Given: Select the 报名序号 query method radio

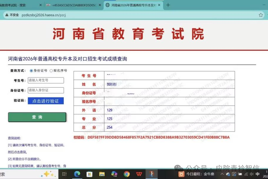Looking at the screenshot, I should (51, 71).
